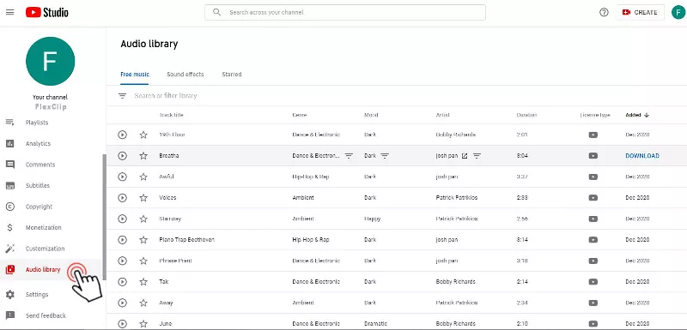687x330 pixels.
Task: Filter by artist josh pan in Breatha row
Action: [477, 156]
